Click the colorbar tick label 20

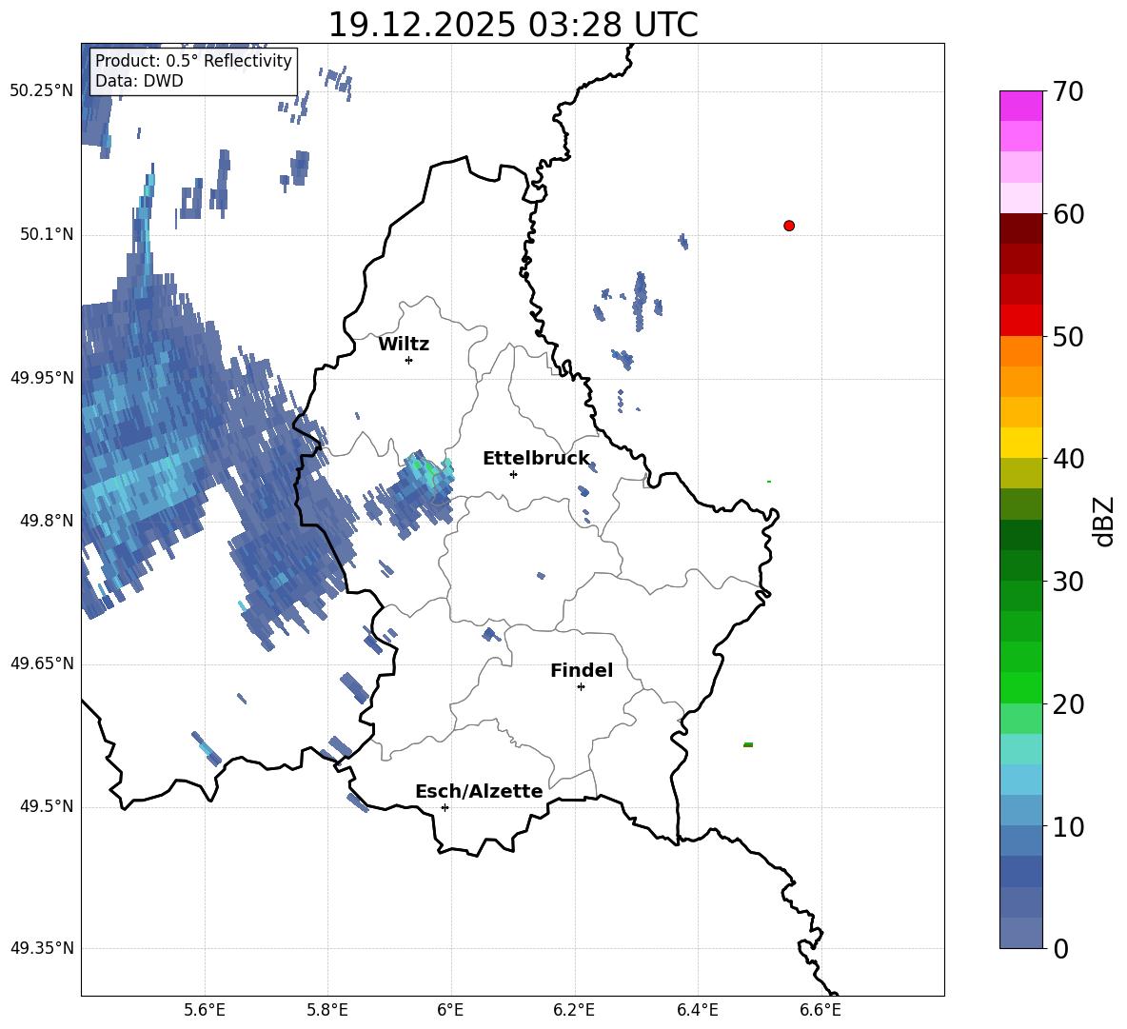pyautogui.click(x=1069, y=704)
